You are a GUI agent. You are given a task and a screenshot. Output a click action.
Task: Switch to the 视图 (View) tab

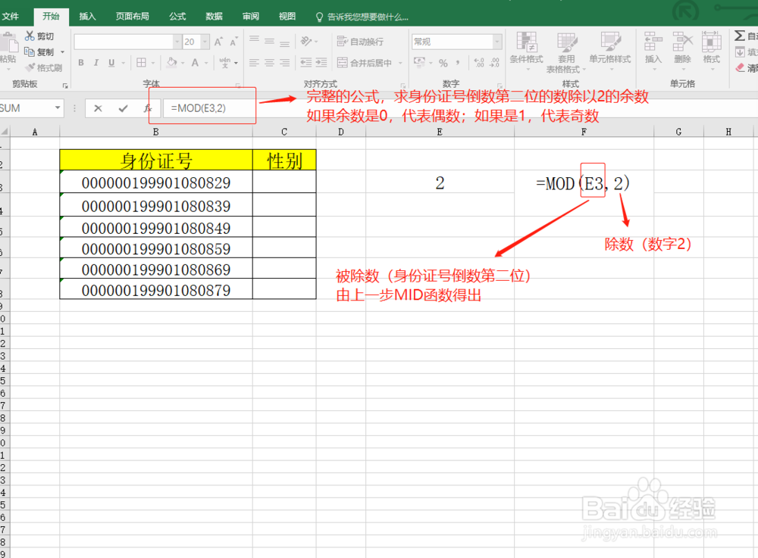pos(287,17)
